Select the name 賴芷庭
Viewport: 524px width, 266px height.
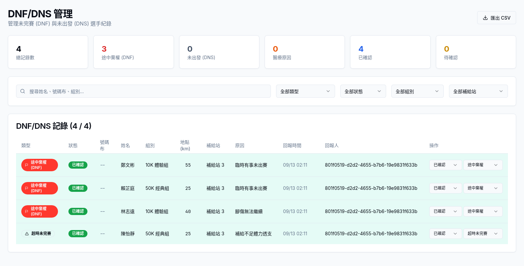pos(128,188)
